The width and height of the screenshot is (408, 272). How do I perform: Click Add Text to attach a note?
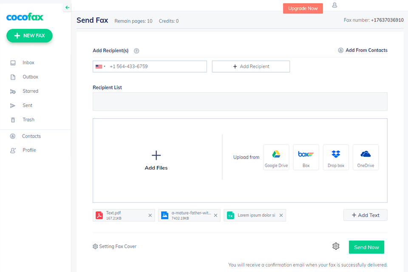click(365, 215)
